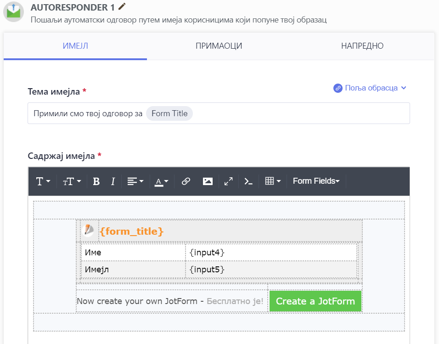The width and height of the screenshot is (439, 344).
Task: Open the text color picker
Action: point(161,181)
